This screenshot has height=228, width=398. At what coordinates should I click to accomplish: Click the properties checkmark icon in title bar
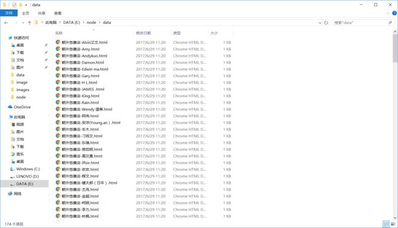15,5
